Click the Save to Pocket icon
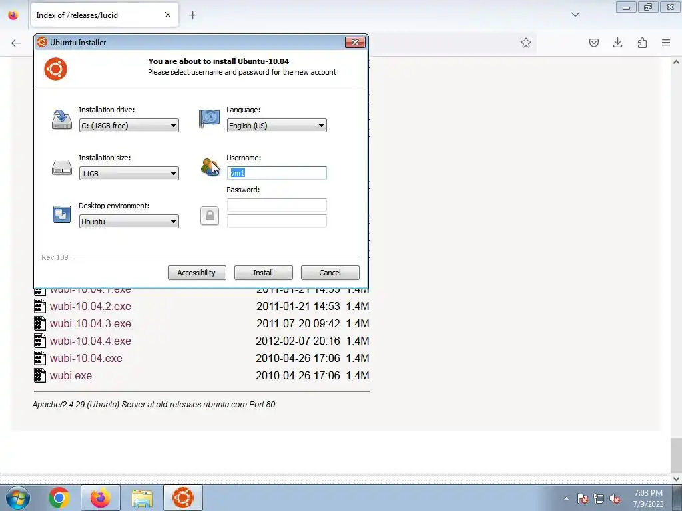682x511 pixels. tap(593, 43)
